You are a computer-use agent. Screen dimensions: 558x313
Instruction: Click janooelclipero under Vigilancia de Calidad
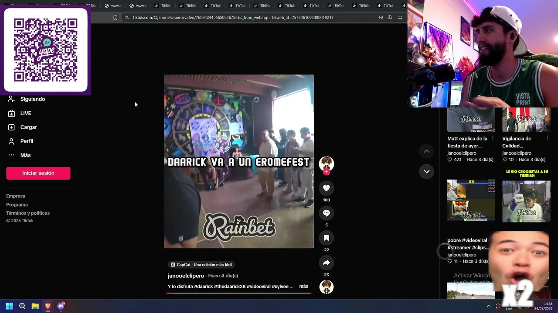point(517,153)
